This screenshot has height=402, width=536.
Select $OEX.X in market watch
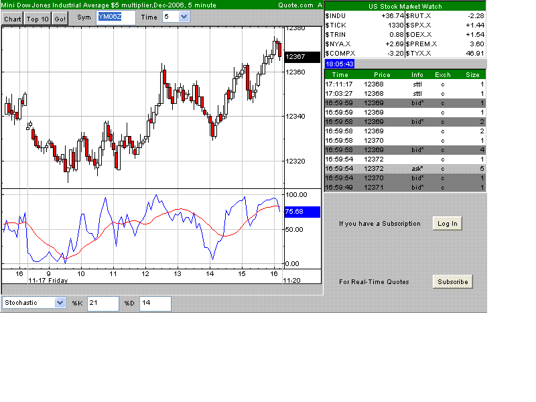pyautogui.click(x=419, y=35)
